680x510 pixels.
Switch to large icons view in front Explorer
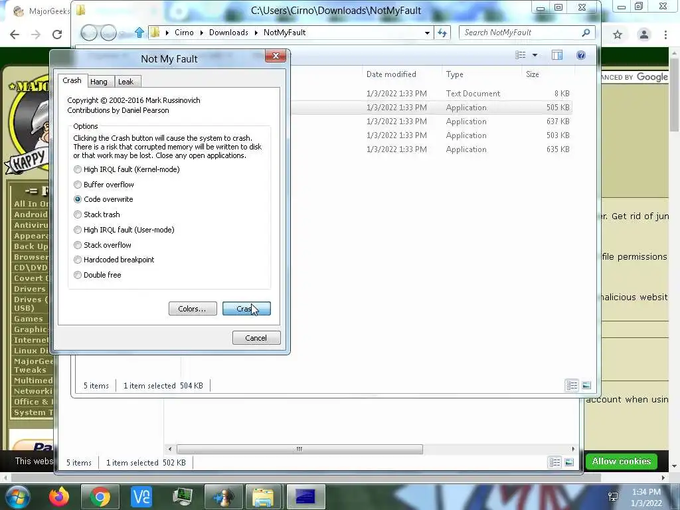point(586,385)
